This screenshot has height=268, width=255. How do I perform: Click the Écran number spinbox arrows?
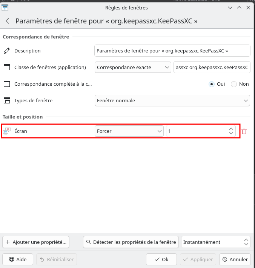(231, 131)
